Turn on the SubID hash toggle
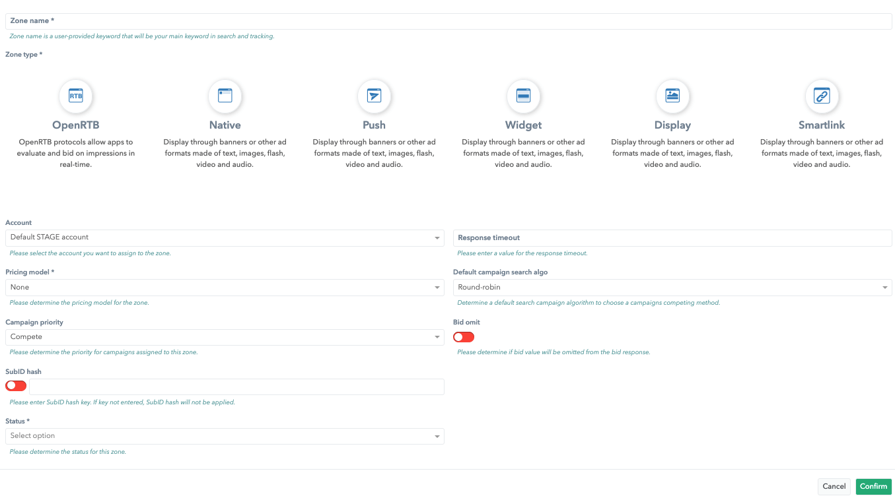The image size is (895, 498). coord(16,386)
